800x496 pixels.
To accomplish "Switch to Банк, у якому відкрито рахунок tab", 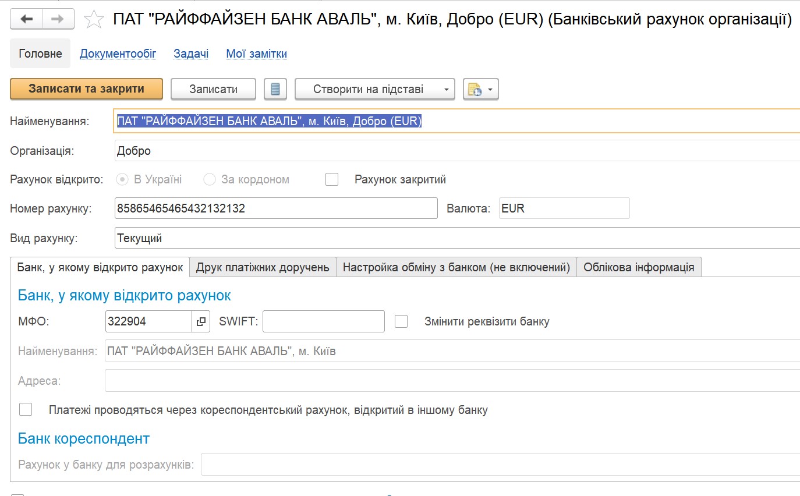I will (x=100, y=267).
